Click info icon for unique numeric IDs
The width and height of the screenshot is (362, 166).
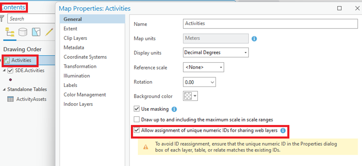click(283, 130)
